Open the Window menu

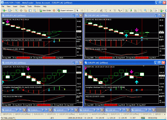37,6
